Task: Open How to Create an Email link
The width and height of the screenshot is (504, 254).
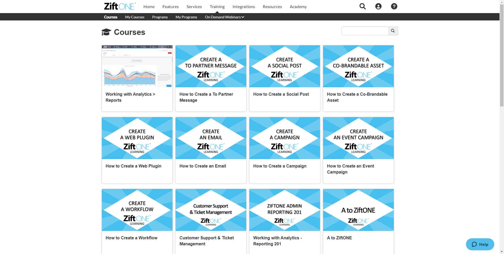Action: 203,166
